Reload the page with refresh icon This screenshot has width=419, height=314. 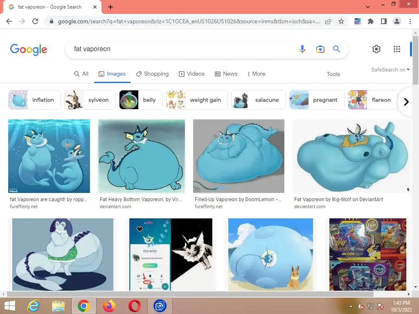pos(35,21)
